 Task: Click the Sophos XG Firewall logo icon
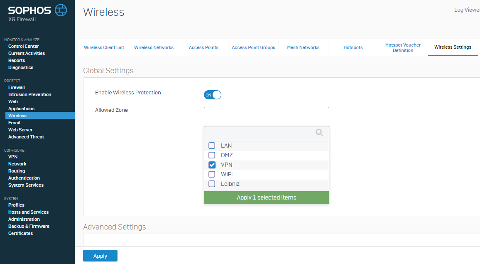coord(60,10)
